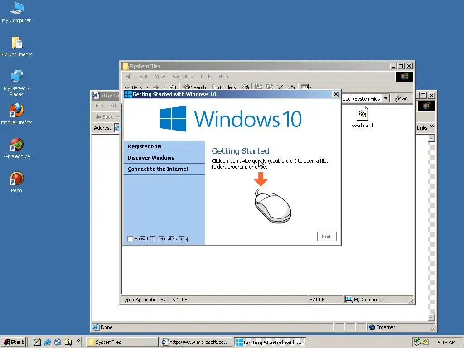The height and width of the screenshot is (348, 464).
Task: Click Show Desktop quick launch icon
Action: (x=37, y=342)
